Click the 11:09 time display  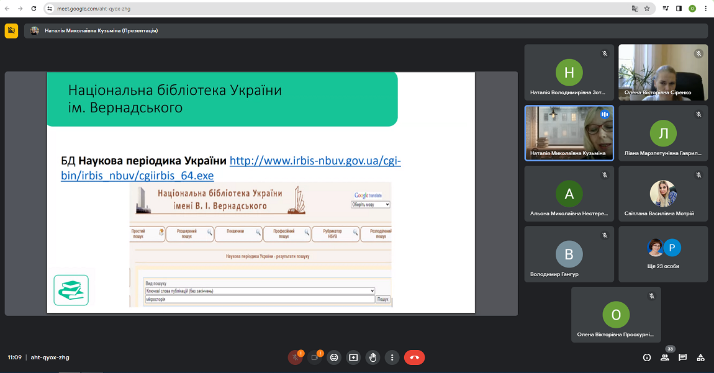click(x=14, y=357)
